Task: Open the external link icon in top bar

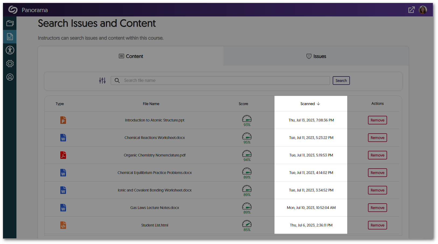Action: click(x=411, y=10)
